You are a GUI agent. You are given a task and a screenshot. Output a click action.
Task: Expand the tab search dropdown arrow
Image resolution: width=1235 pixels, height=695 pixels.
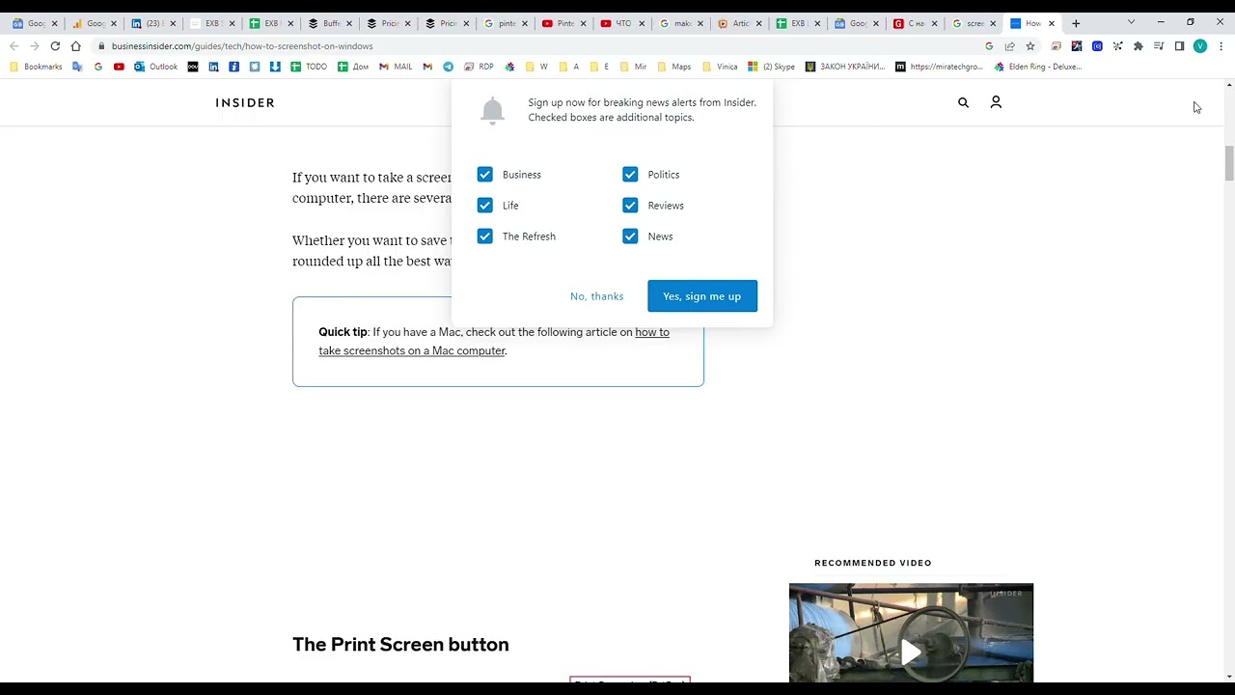1131,22
